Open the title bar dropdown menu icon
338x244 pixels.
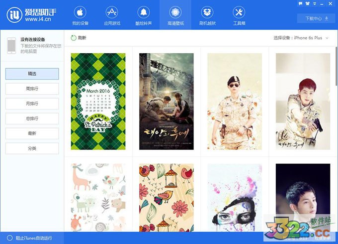315,3
